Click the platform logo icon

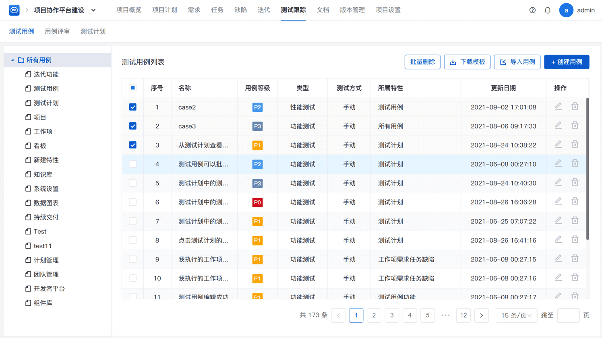pos(14,10)
